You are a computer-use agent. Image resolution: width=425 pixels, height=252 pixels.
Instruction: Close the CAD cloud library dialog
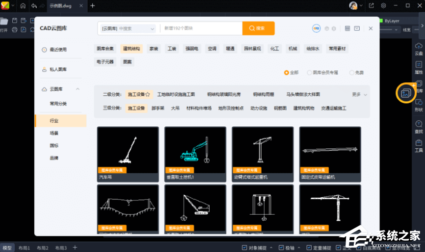pyautogui.click(x=371, y=28)
